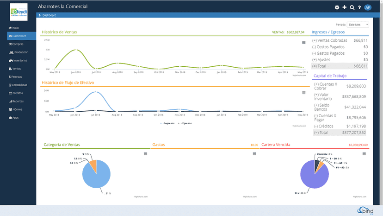Click the Cartera Vencida heading
The height and width of the screenshot is (216, 383).
[276, 145]
